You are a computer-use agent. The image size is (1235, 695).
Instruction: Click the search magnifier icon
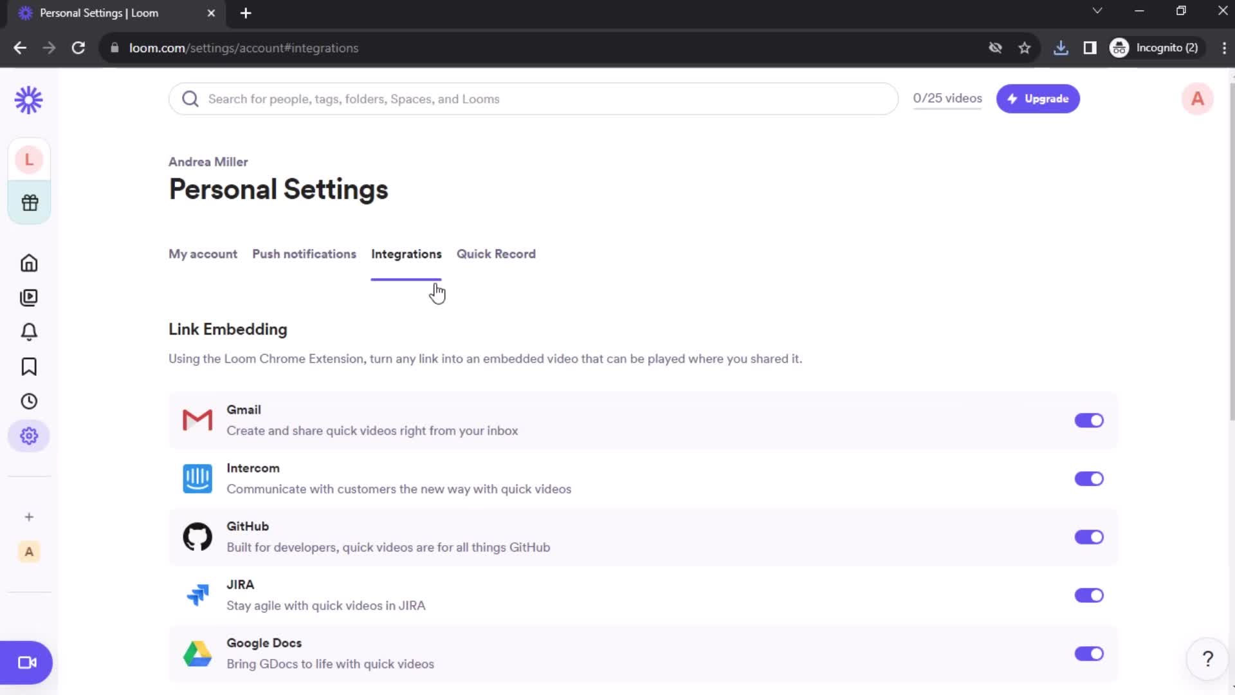point(190,99)
